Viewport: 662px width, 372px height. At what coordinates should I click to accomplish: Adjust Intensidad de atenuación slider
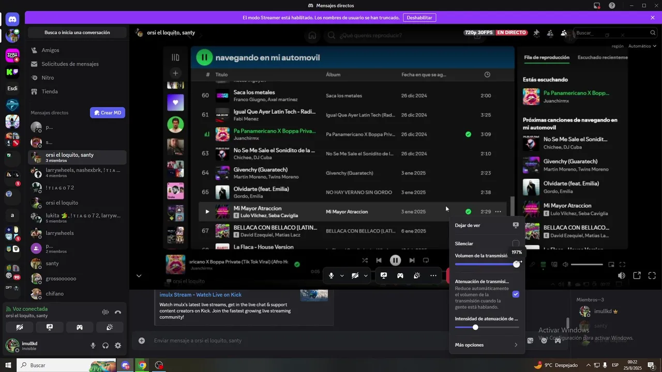[x=487, y=327]
